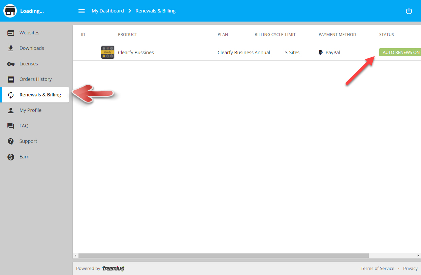
Task: Click the BILLING CYCLE column header
Action: pos(269,34)
